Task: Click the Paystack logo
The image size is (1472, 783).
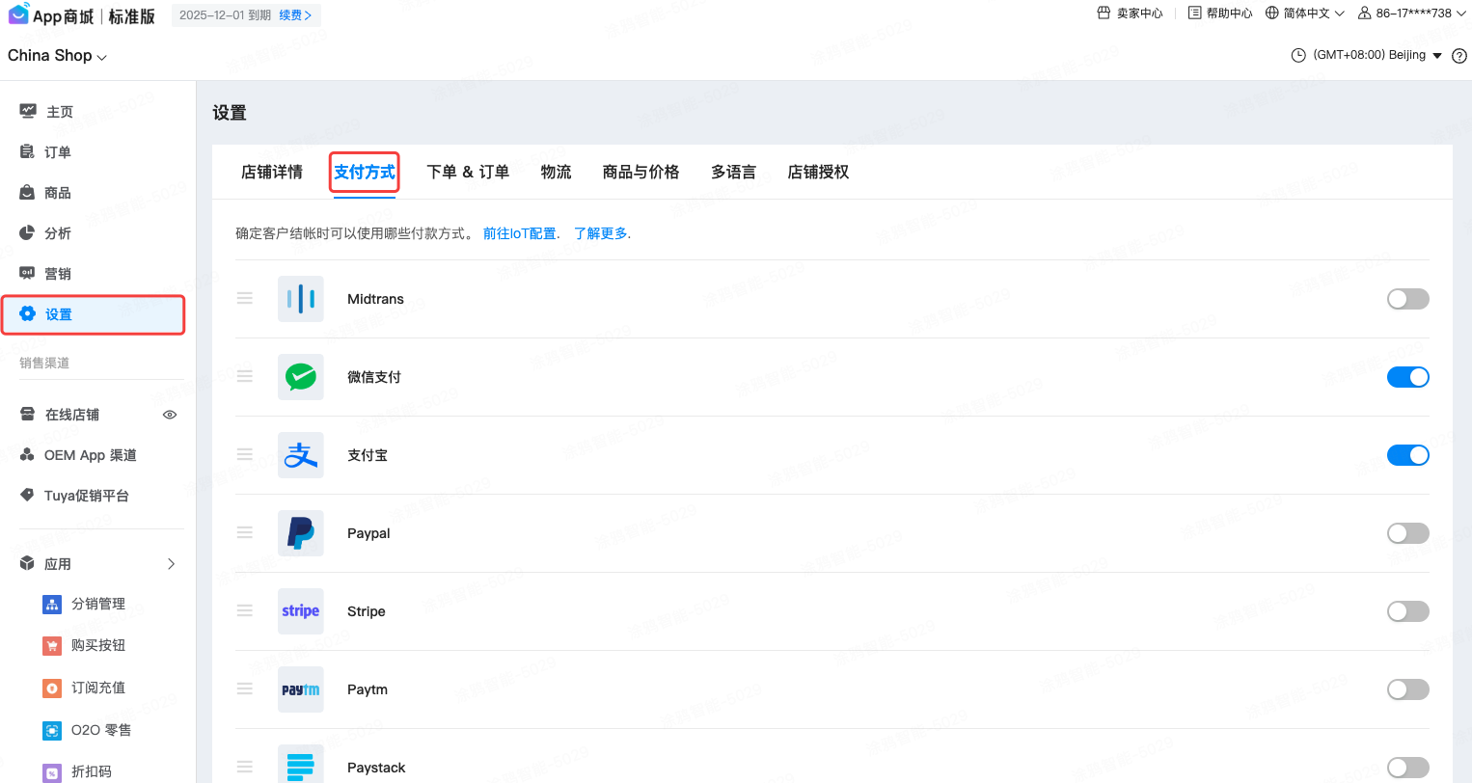Action: coord(301,764)
